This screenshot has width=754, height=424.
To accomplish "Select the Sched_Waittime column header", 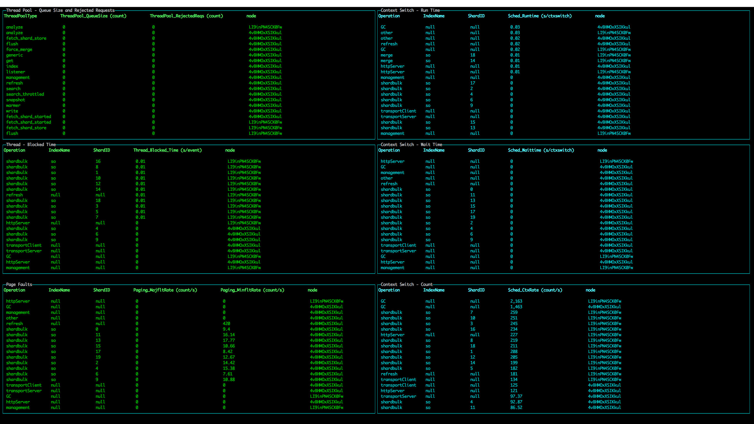I will 541,150.
